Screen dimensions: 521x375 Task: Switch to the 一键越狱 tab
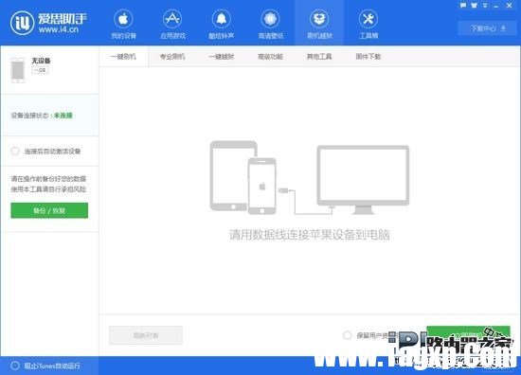222,57
